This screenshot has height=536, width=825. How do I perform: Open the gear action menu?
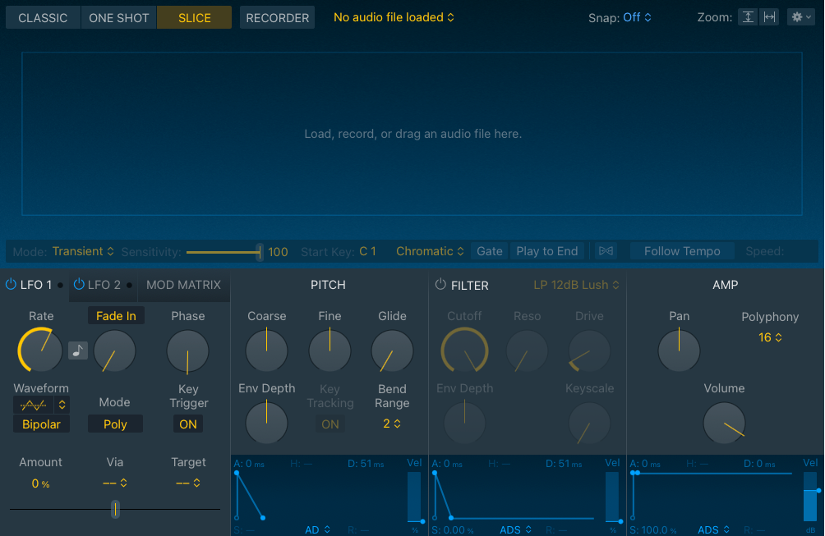[801, 16]
